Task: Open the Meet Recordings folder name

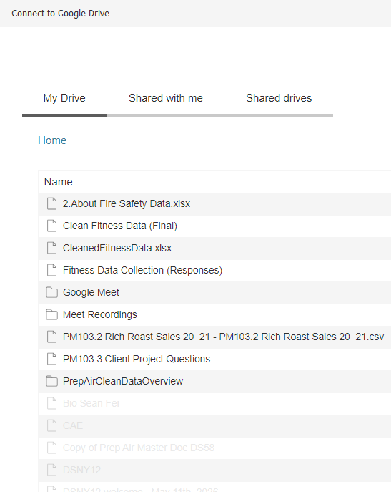Action: tap(100, 314)
